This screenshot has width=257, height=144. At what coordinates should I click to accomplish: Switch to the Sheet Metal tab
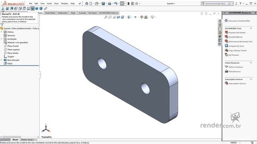pos(50,13)
